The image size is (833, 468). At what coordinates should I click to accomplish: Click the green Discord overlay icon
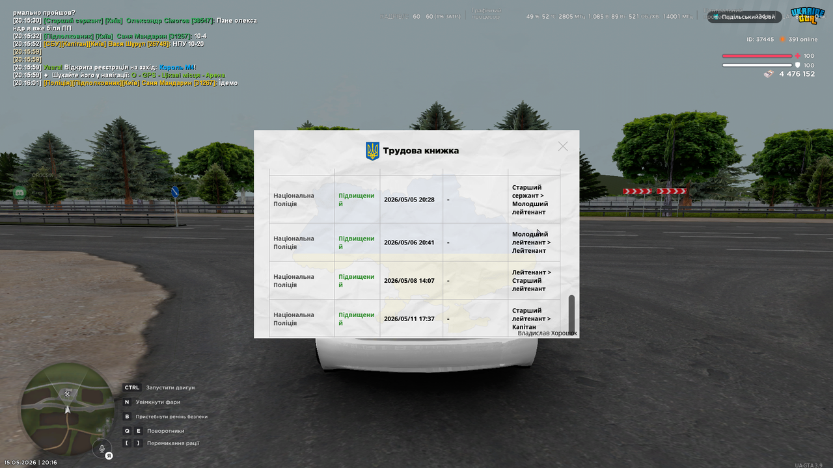click(20, 192)
